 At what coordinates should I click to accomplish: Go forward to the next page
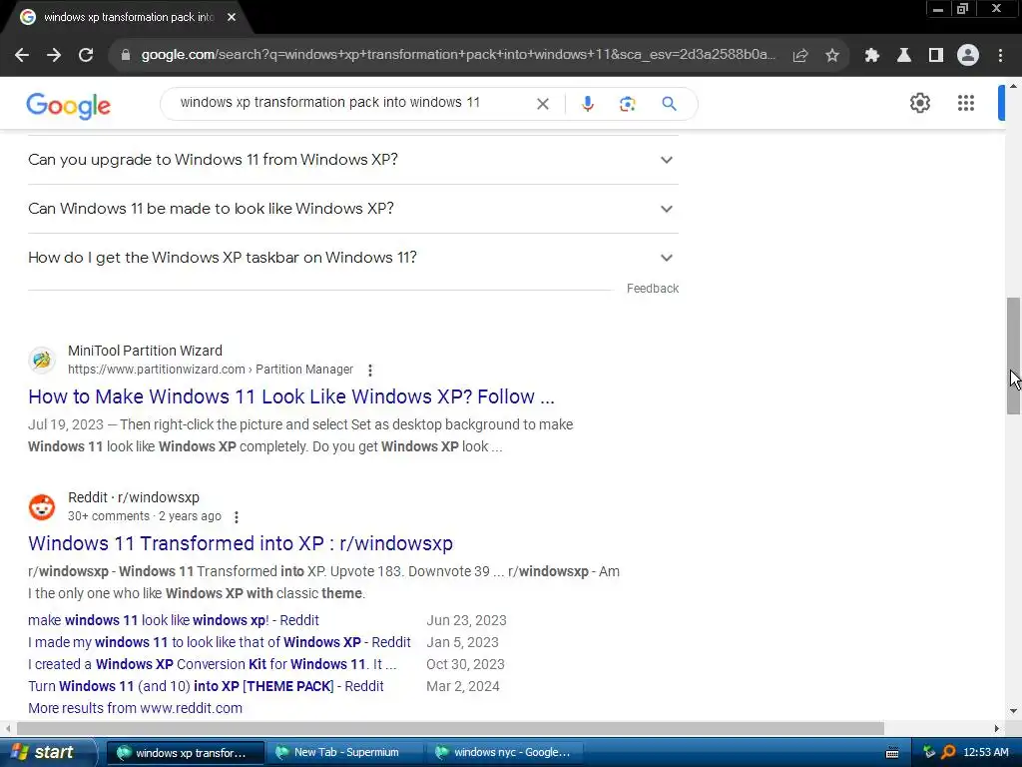pyautogui.click(x=54, y=56)
